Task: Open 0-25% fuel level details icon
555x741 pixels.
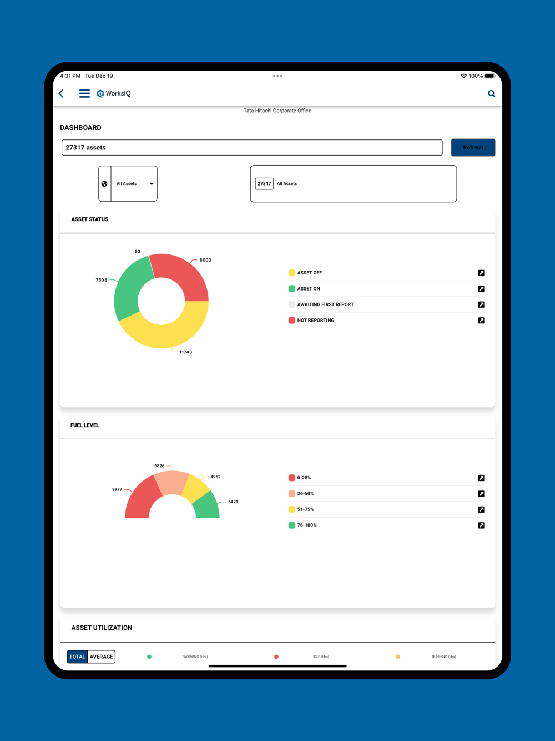Action: (481, 478)
